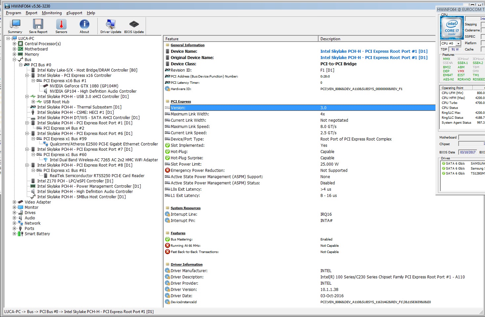Select Intel Kaby Lake-S/X Host Bridge entry
485x317 pixels.
[x=87, y=70]
